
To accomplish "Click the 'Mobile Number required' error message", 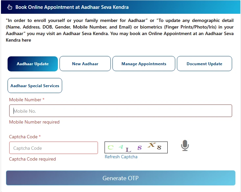I will click(x=34, y=122).
